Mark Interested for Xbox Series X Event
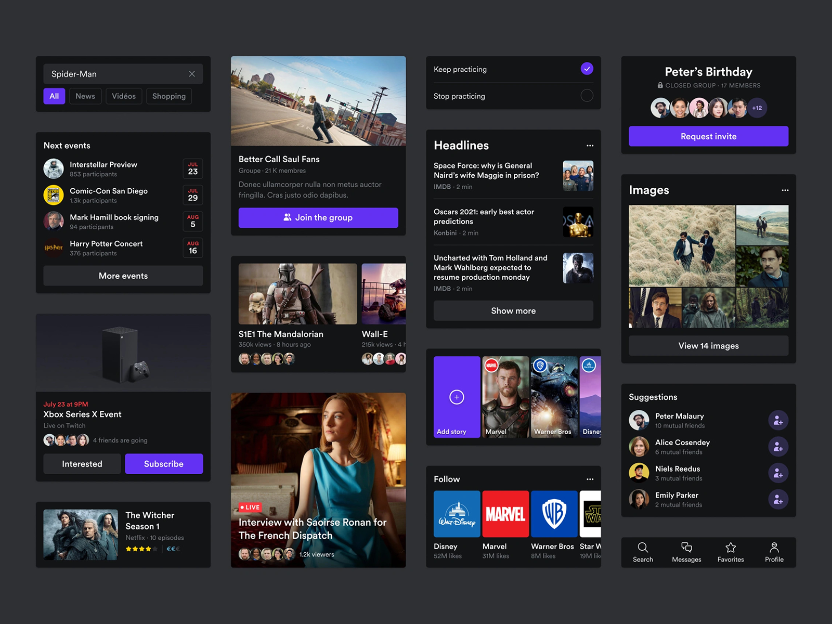832x624 pixels. coord(82,464)
